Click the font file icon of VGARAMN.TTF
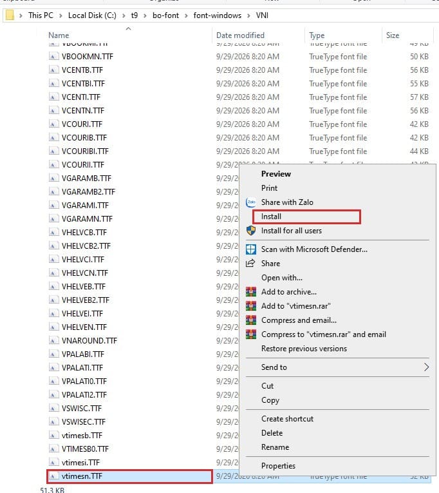The image size is (439, 493). (x=53, y=219)
